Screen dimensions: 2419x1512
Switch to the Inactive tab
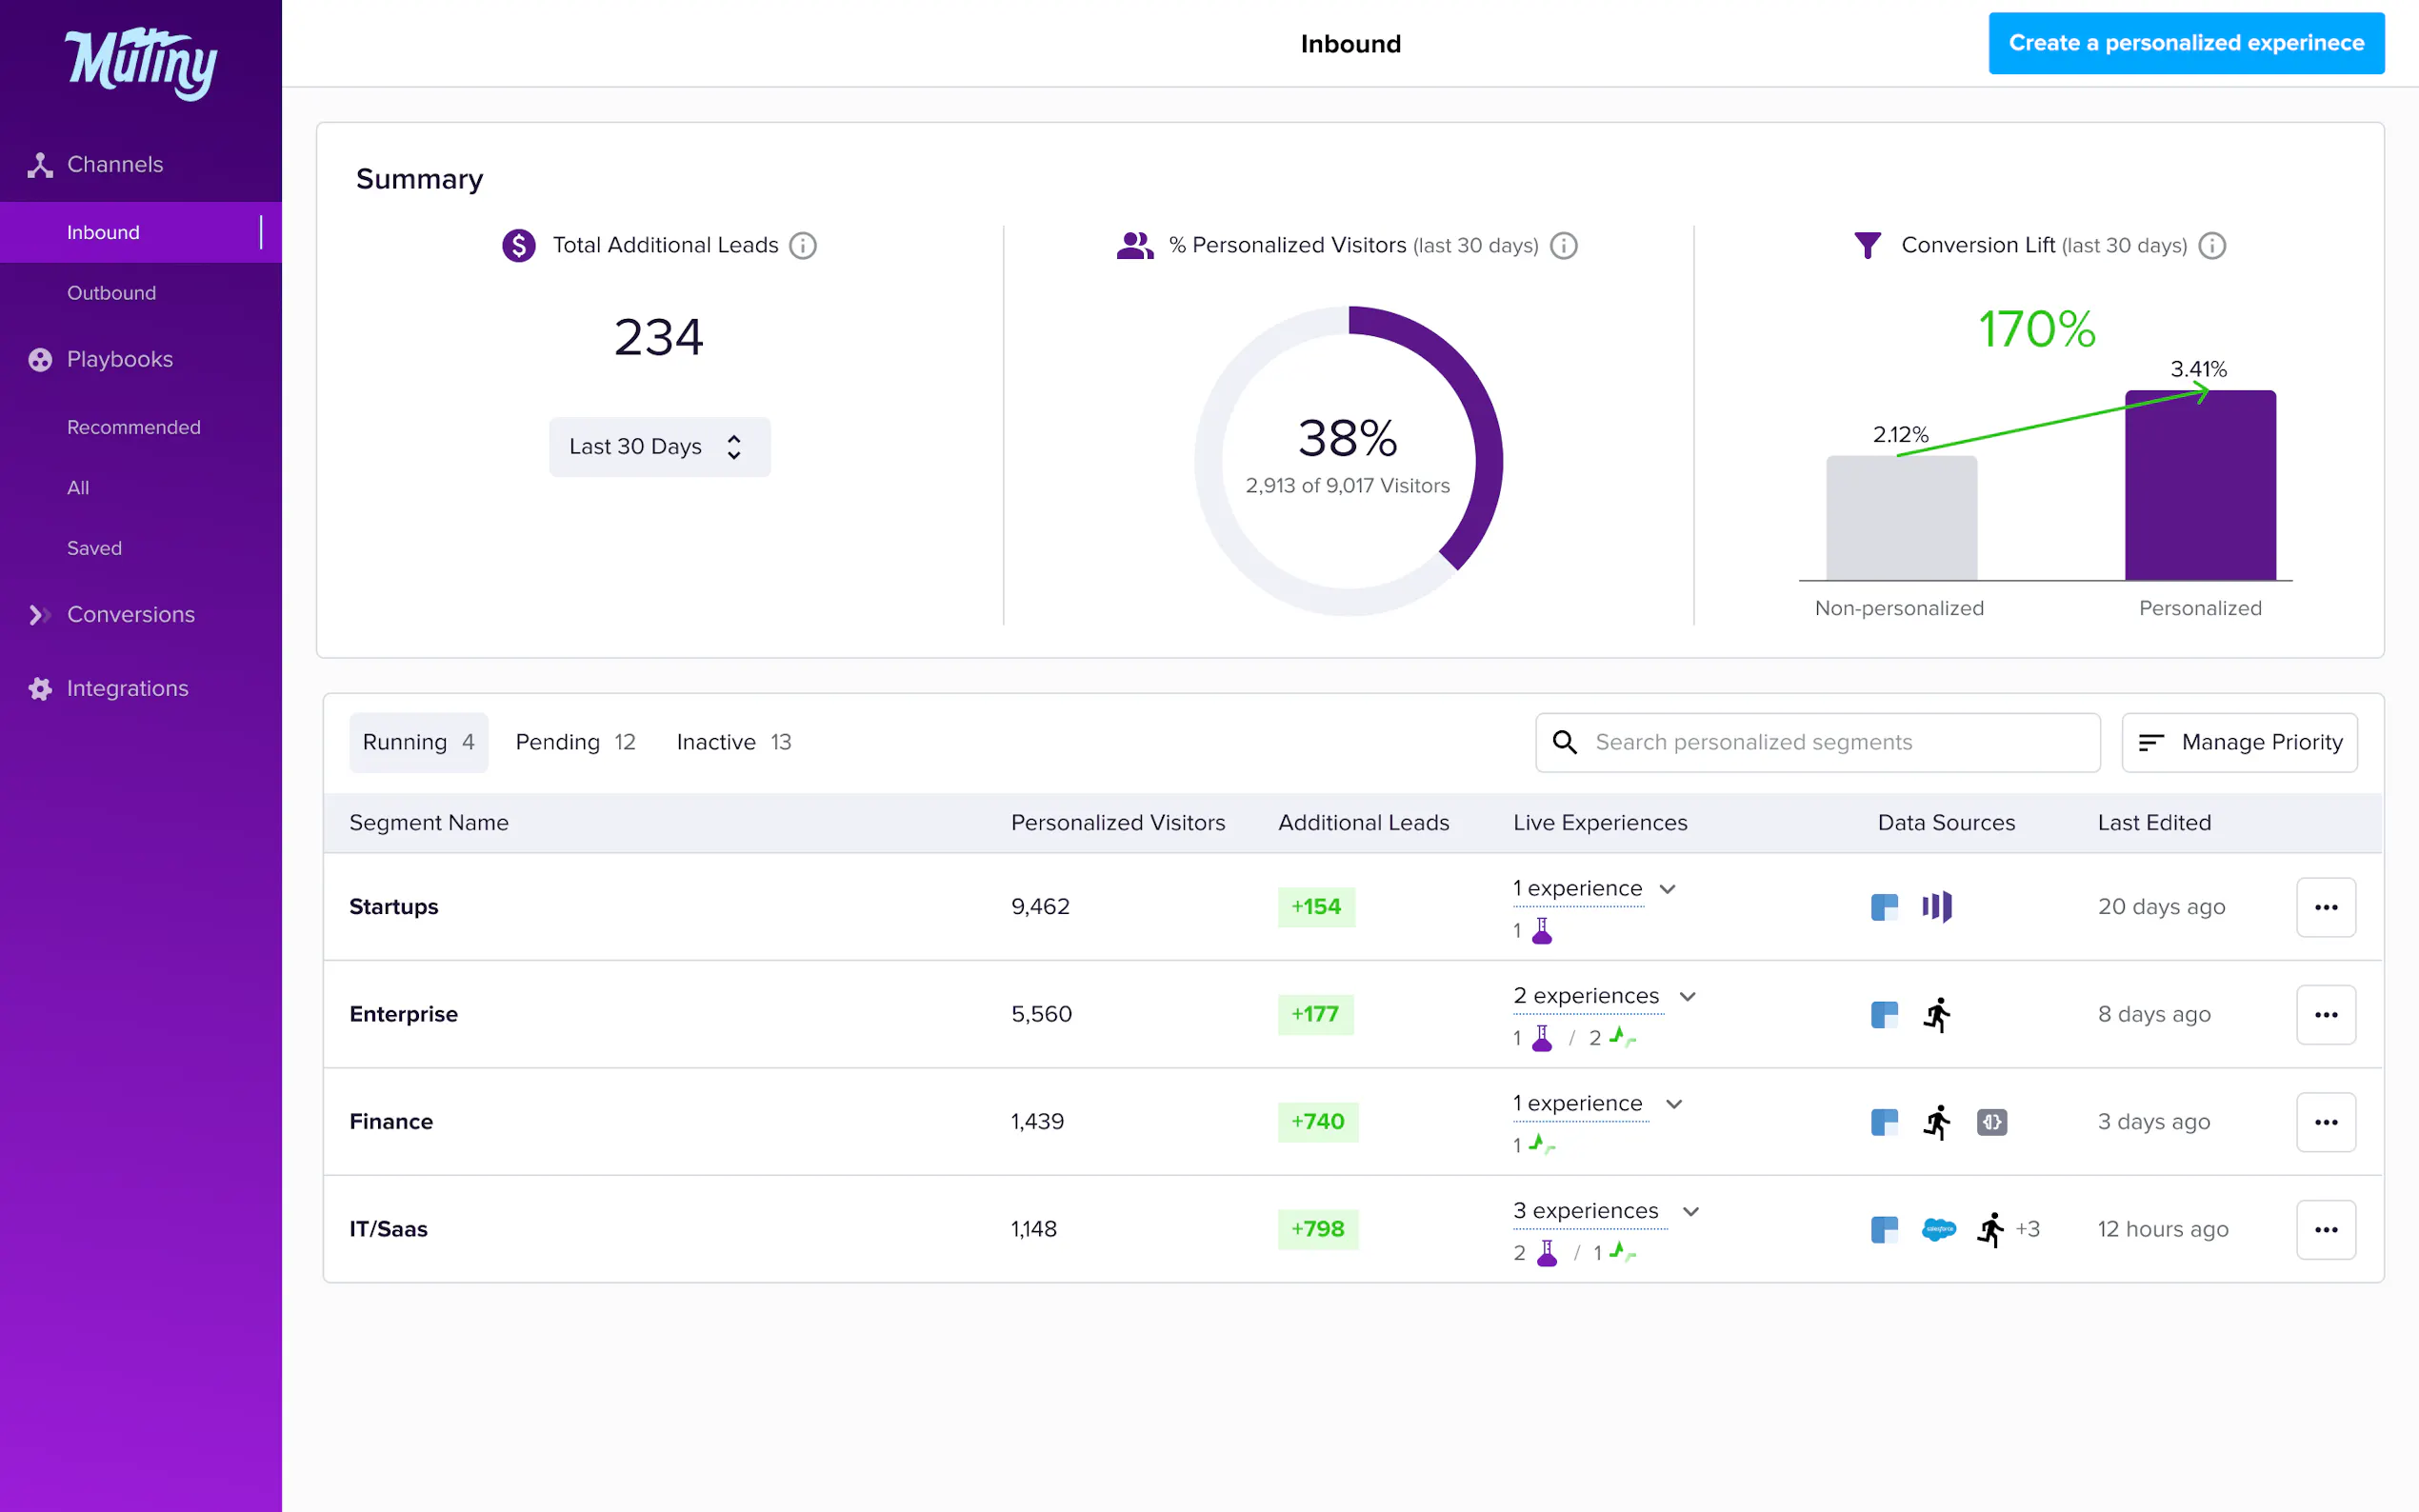tap(733, 742)
